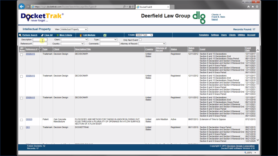Click the zoom level magnifier in status bar
Image resolution: width=278 pixels, height=156 pixels.
(246, 153)
